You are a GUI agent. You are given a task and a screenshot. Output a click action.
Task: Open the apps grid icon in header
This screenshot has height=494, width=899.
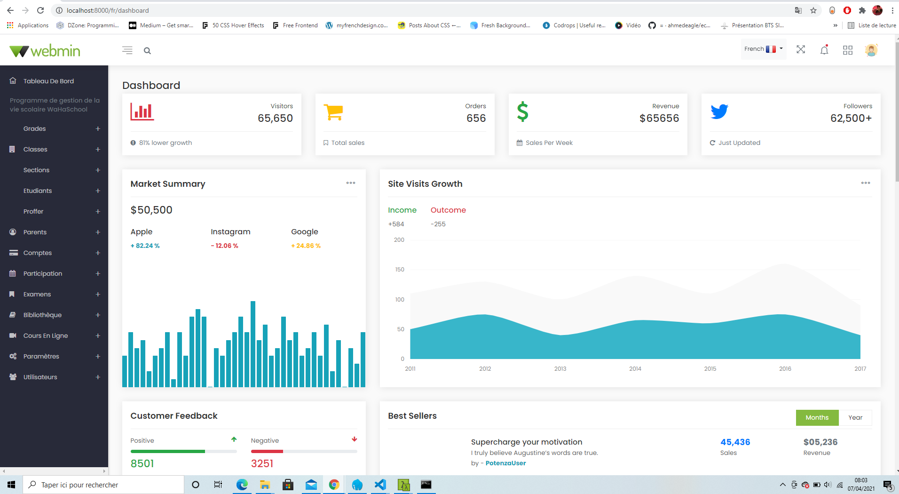click(x=848, y=50)
